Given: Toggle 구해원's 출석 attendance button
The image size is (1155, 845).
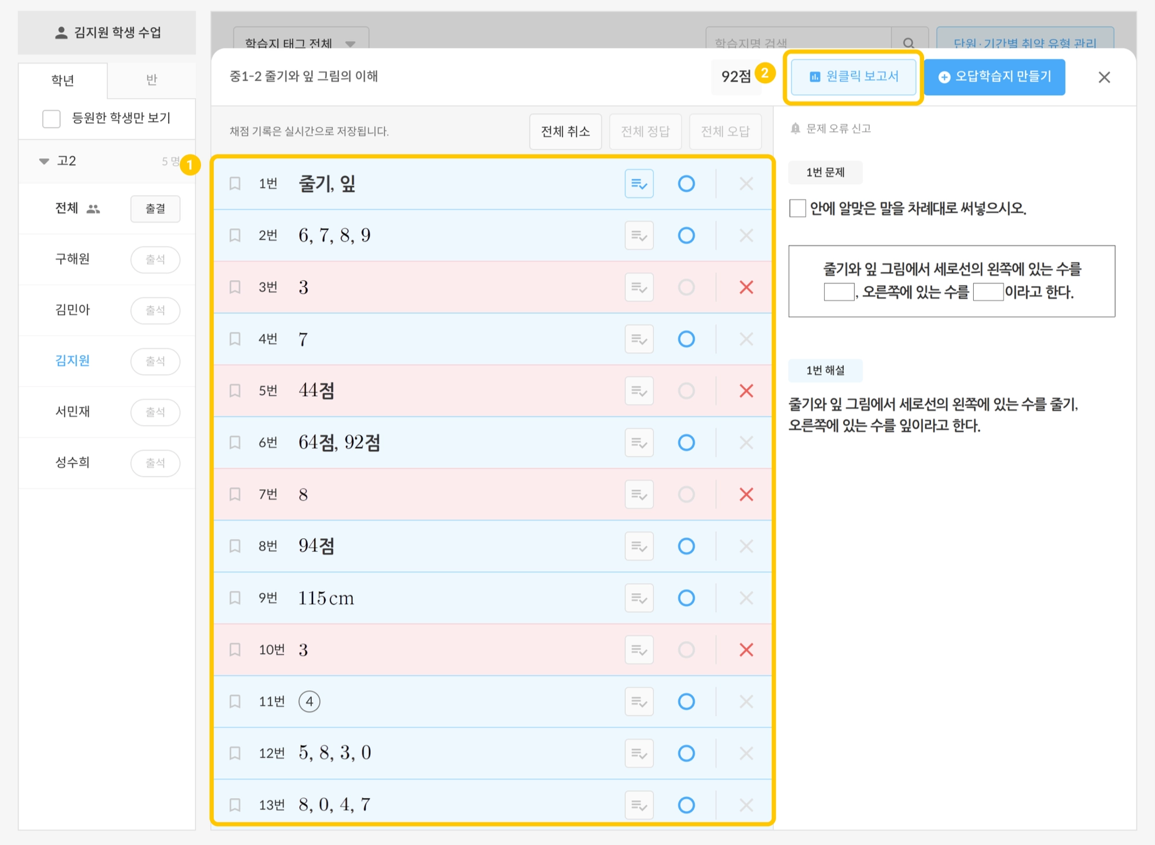Looking at the screenshot, I should pyautogui.click(x=155, y=259).
